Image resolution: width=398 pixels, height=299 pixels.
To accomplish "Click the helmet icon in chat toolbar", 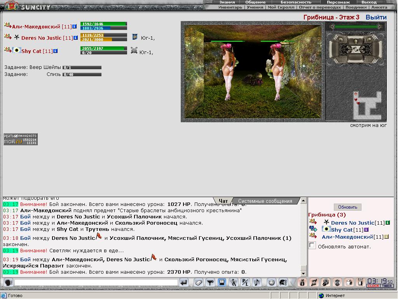I will tap(283, 283).
